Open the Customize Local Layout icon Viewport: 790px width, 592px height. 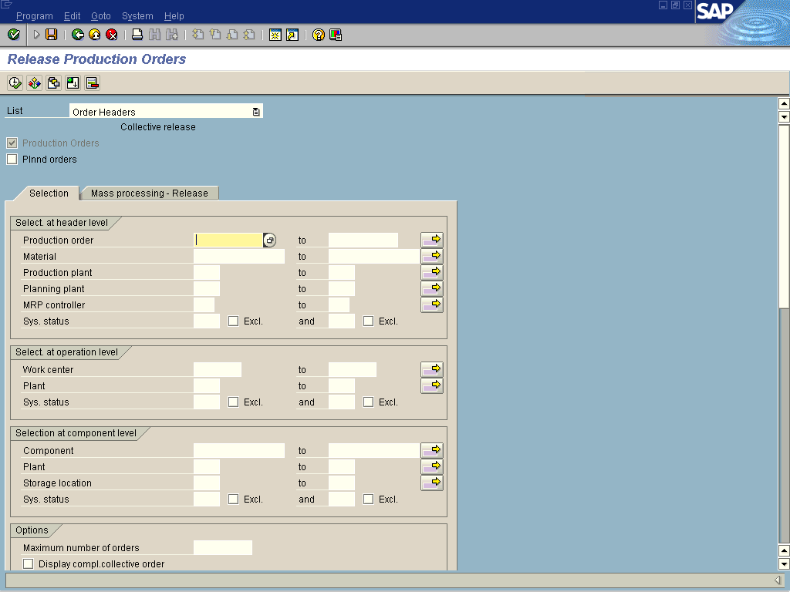pos(336,35)
